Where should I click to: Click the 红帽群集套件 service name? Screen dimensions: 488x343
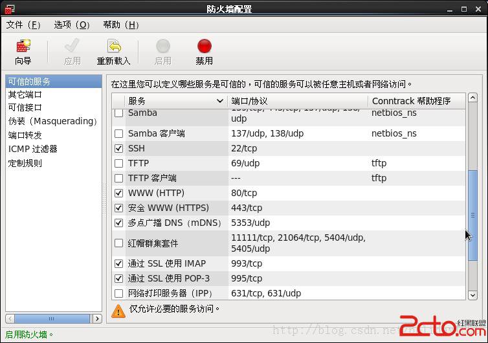153,243
